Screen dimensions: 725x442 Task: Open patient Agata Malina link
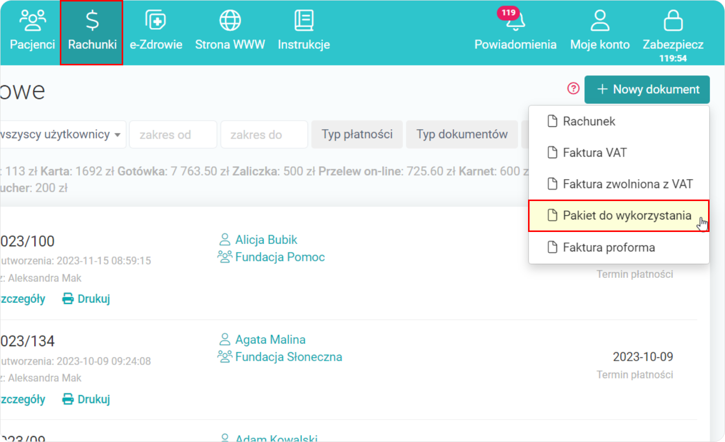pos(270,340)
